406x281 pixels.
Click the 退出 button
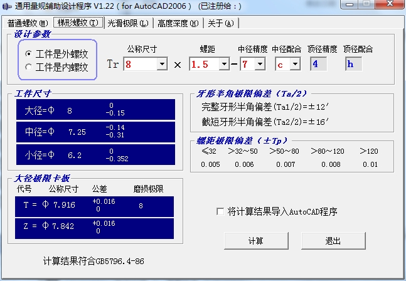click(333, 241)
